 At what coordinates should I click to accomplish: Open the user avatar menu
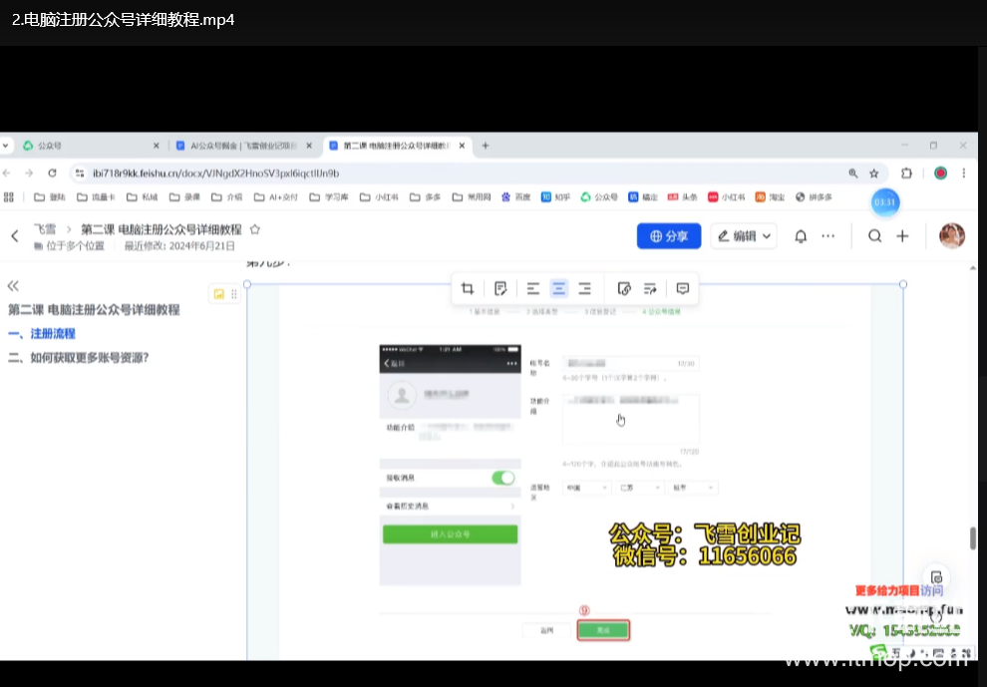click(952, 236)
